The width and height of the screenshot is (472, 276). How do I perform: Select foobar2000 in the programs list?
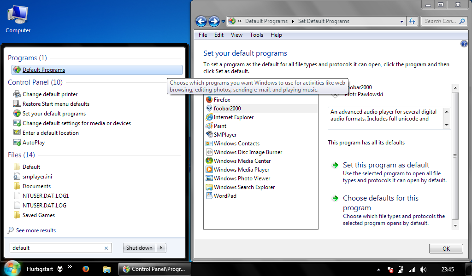pos(261,109)
